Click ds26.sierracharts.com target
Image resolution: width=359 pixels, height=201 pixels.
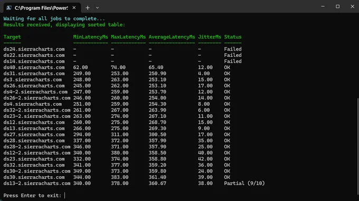[34, 86]
